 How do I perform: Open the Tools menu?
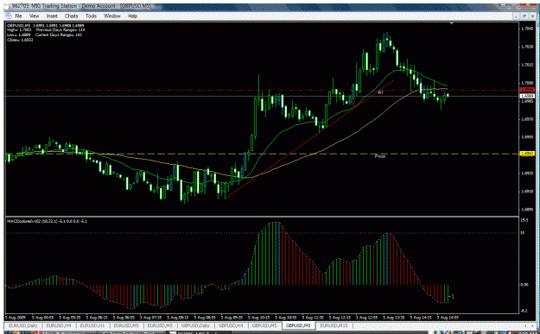pyautogui.click(x=91, y=16)
